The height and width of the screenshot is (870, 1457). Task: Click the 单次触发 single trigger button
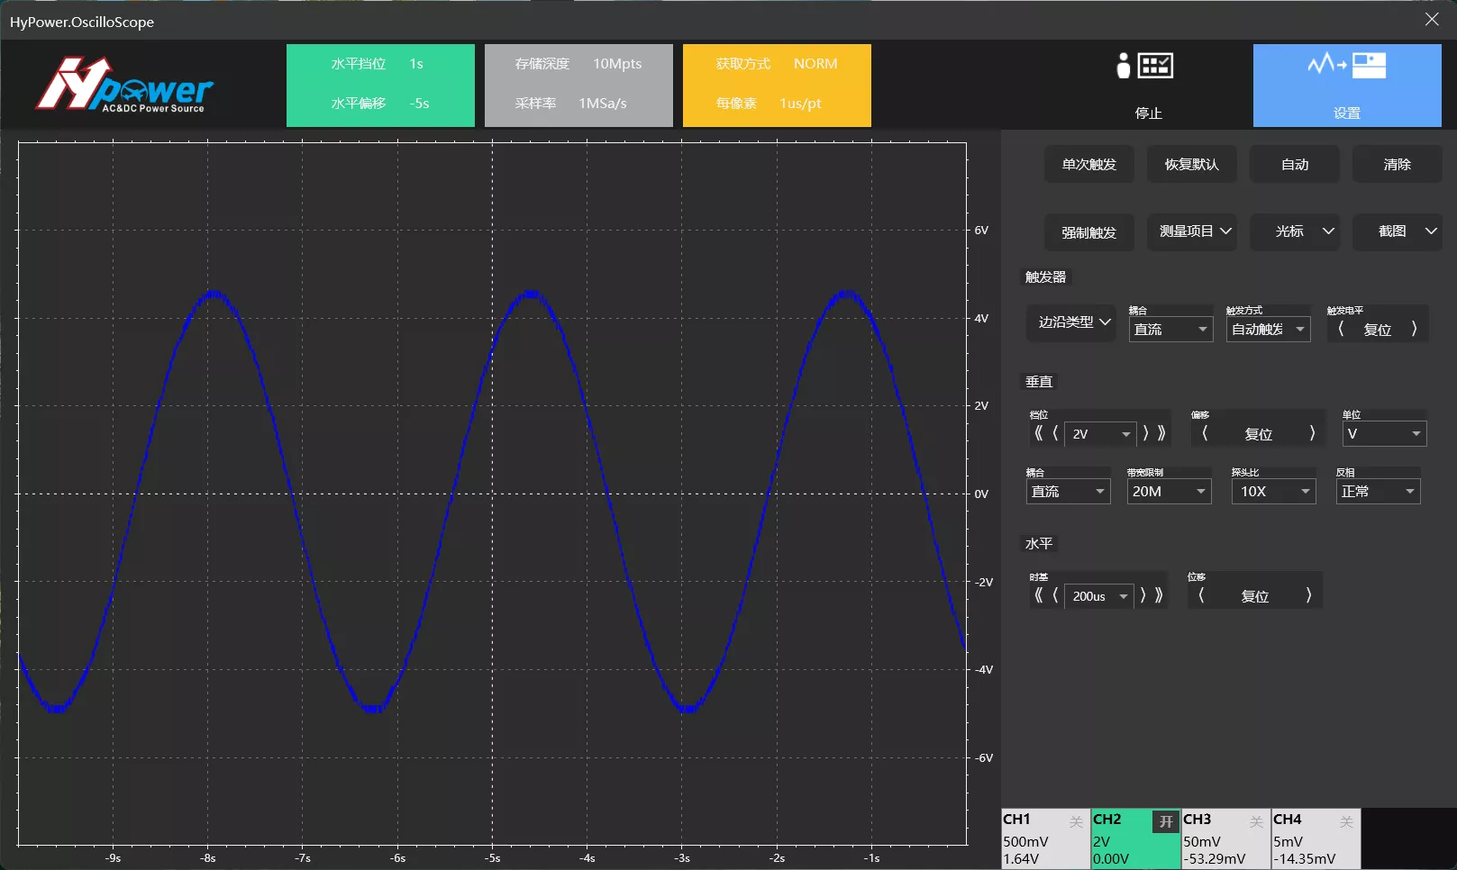(1089, 165)
